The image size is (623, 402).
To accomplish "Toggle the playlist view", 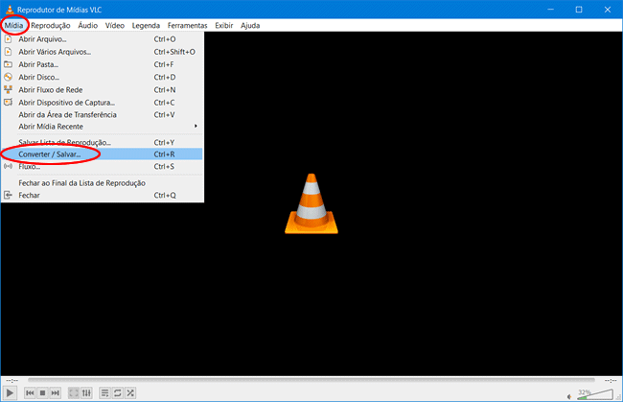I will (x=104, y=392).
